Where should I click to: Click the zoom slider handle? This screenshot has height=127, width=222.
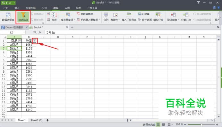[201, 124]
